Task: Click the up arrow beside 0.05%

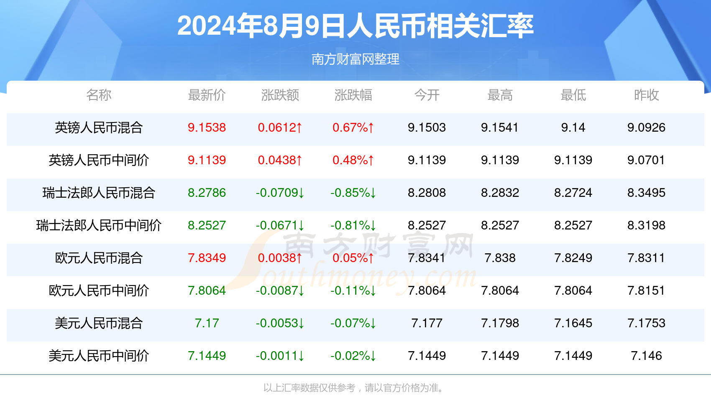Action: (371, 258)
